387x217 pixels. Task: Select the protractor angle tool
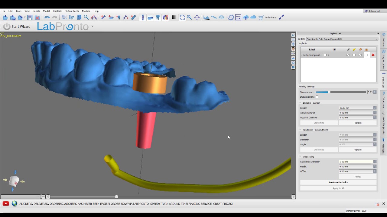click(x=221, y=17)
